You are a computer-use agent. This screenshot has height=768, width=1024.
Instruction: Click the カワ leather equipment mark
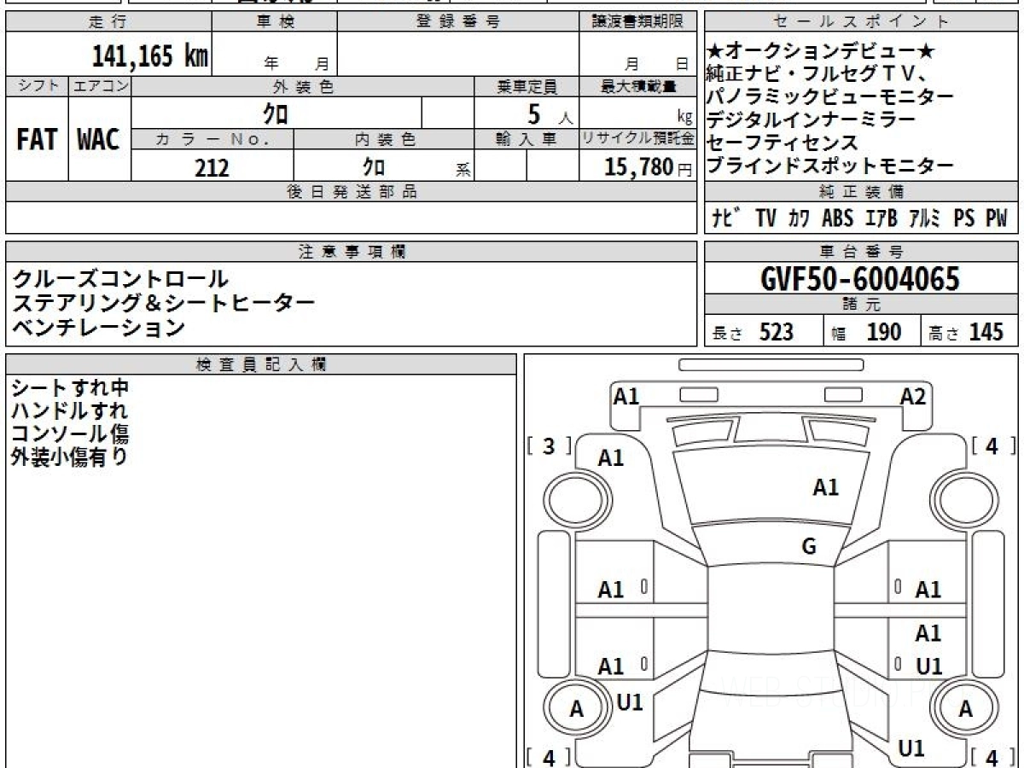(x=800, y=218)
